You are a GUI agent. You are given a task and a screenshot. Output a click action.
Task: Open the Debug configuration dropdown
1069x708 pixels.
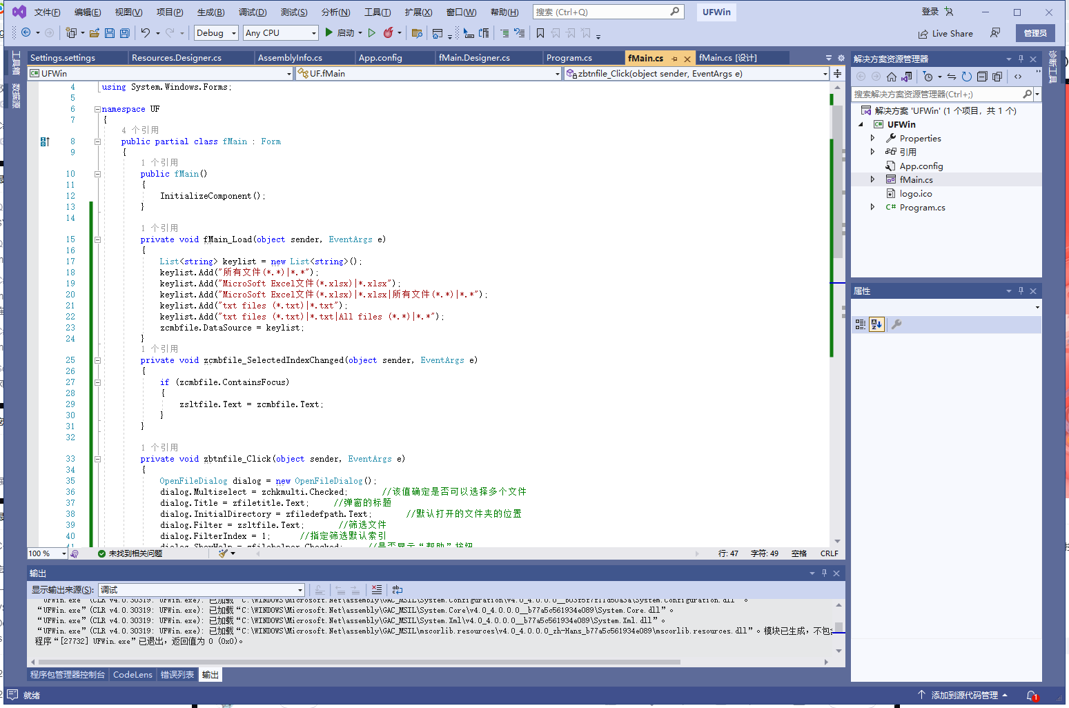tap(216, 32)
